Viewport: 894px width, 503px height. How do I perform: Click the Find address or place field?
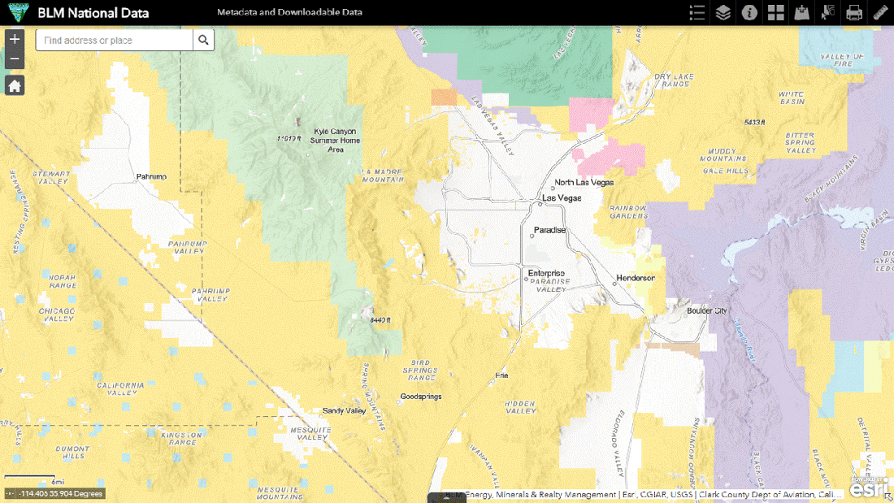[114, 40]
